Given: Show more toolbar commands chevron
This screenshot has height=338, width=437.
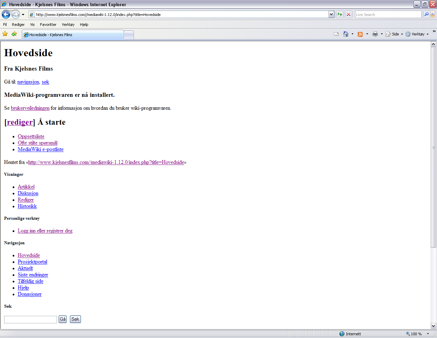Looking at the screenshot, I should 434,32.
